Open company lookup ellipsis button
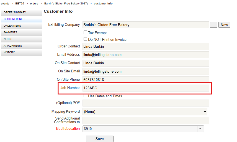 point(213,25)
